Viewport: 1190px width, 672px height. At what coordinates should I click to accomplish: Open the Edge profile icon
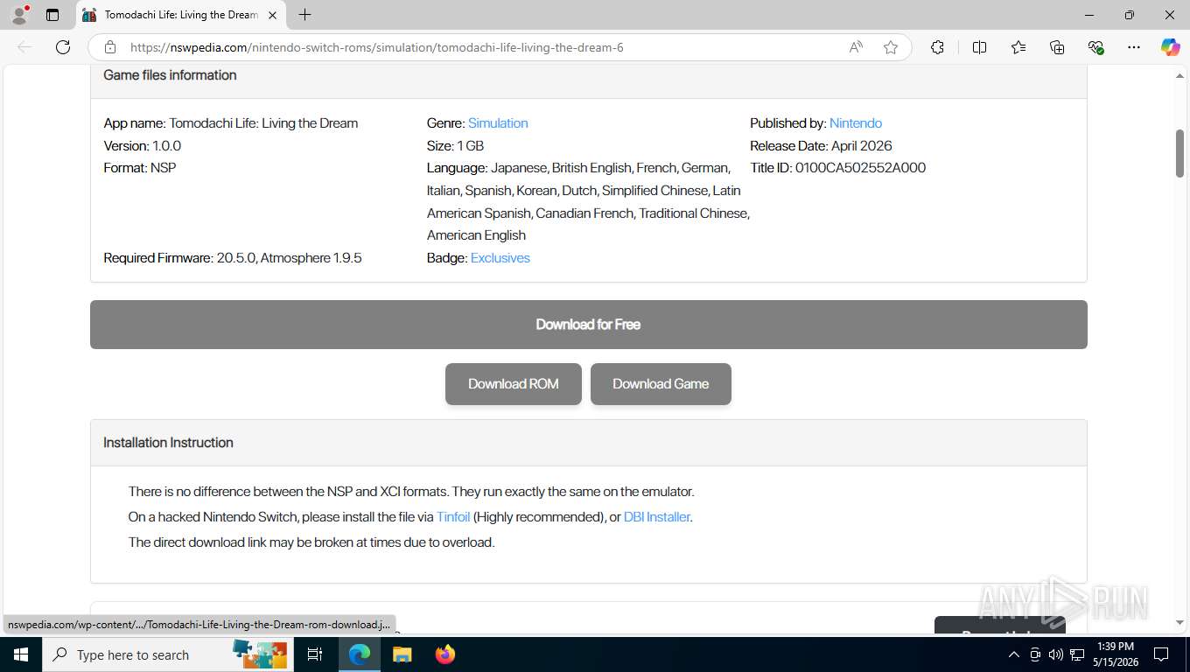[19, 15]
